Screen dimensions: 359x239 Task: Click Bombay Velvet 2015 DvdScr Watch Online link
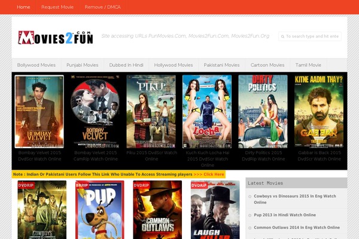tap(39, 156)
